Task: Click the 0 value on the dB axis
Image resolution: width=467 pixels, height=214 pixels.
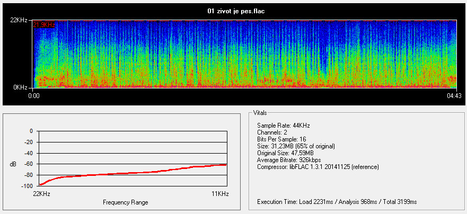Action: click(31, 131)
